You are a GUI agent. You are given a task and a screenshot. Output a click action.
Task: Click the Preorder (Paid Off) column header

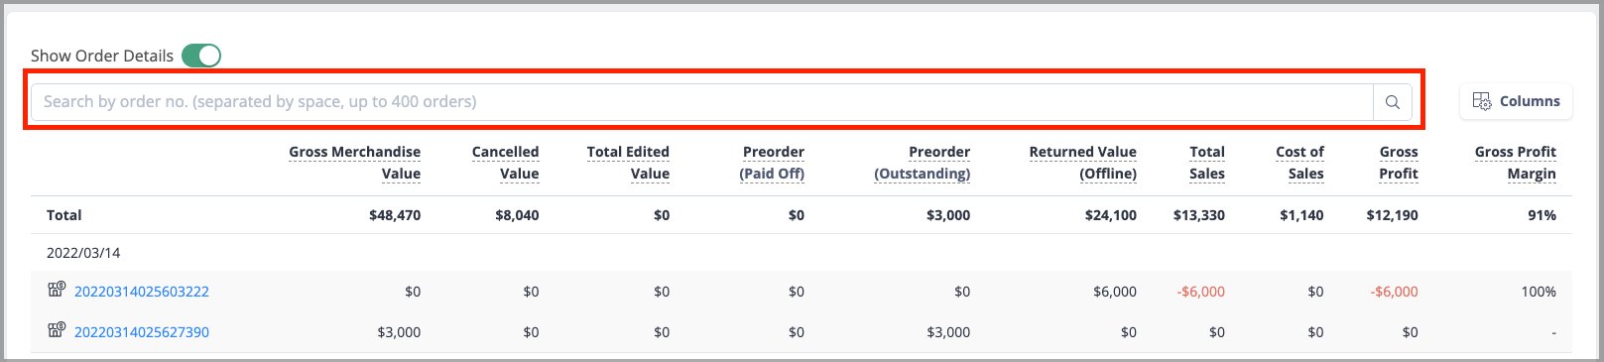(x=772, y=163)
